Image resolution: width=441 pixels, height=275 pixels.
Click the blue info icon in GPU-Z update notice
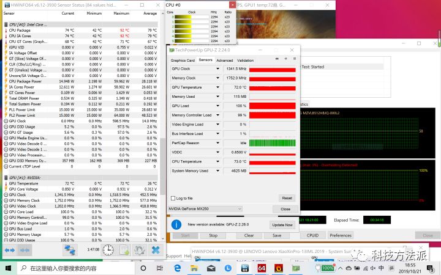pyautogui.click(x=176, y=224)
